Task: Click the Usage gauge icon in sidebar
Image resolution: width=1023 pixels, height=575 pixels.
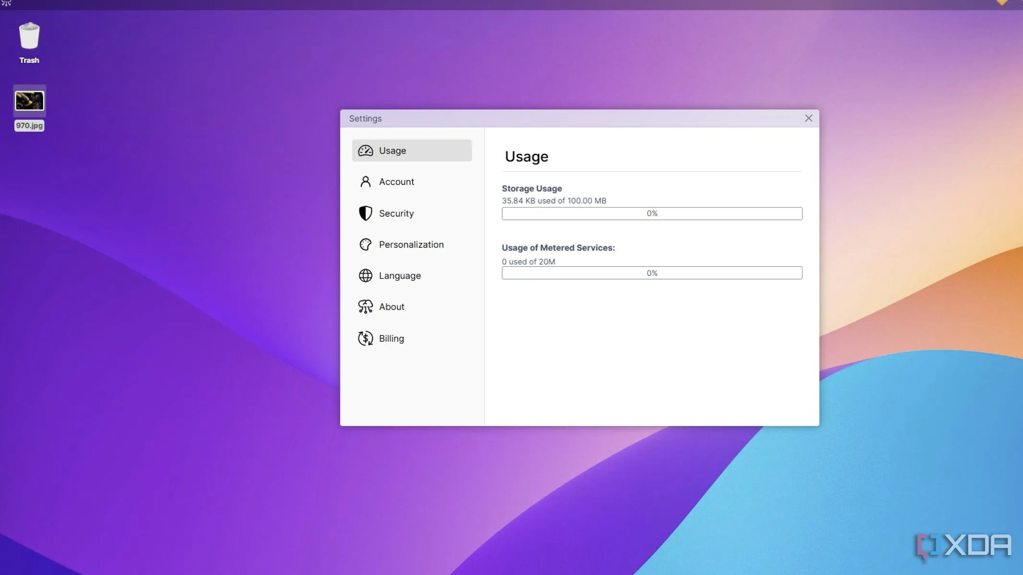Action: (x=365, y=150)
